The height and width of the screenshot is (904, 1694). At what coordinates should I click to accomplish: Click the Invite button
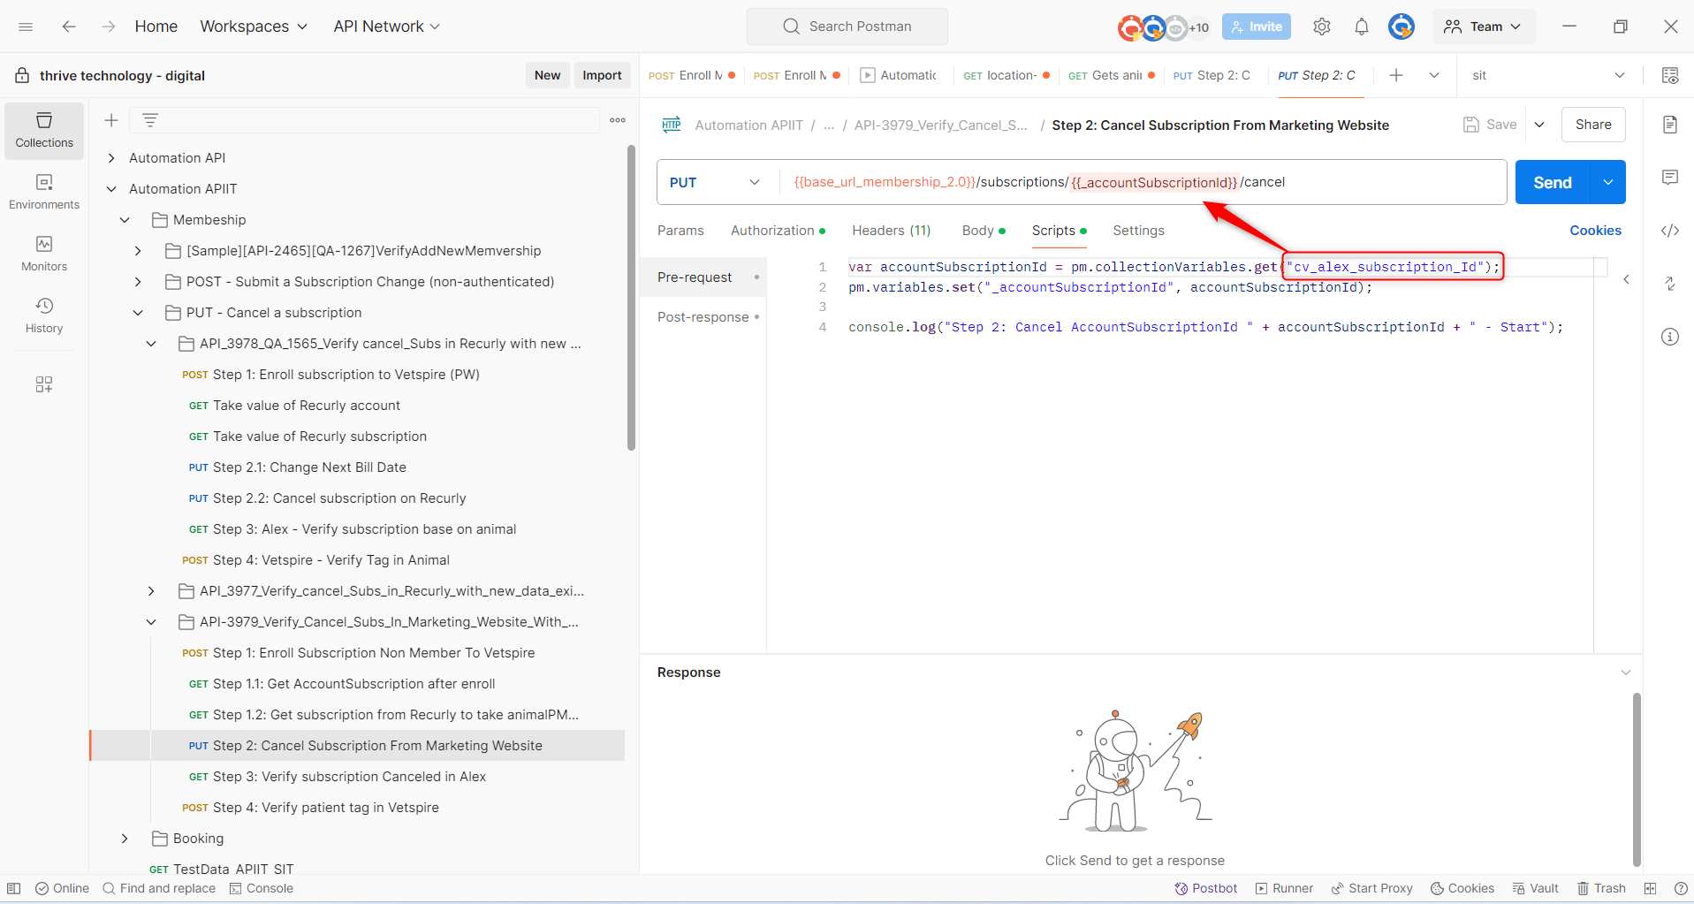(1257, 27)
